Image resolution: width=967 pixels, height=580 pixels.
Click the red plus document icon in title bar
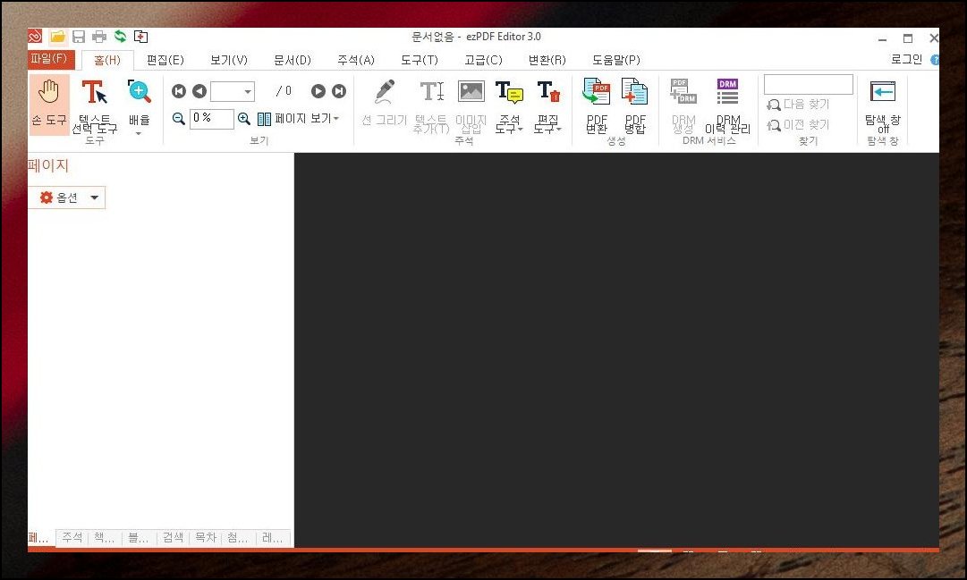141,37
